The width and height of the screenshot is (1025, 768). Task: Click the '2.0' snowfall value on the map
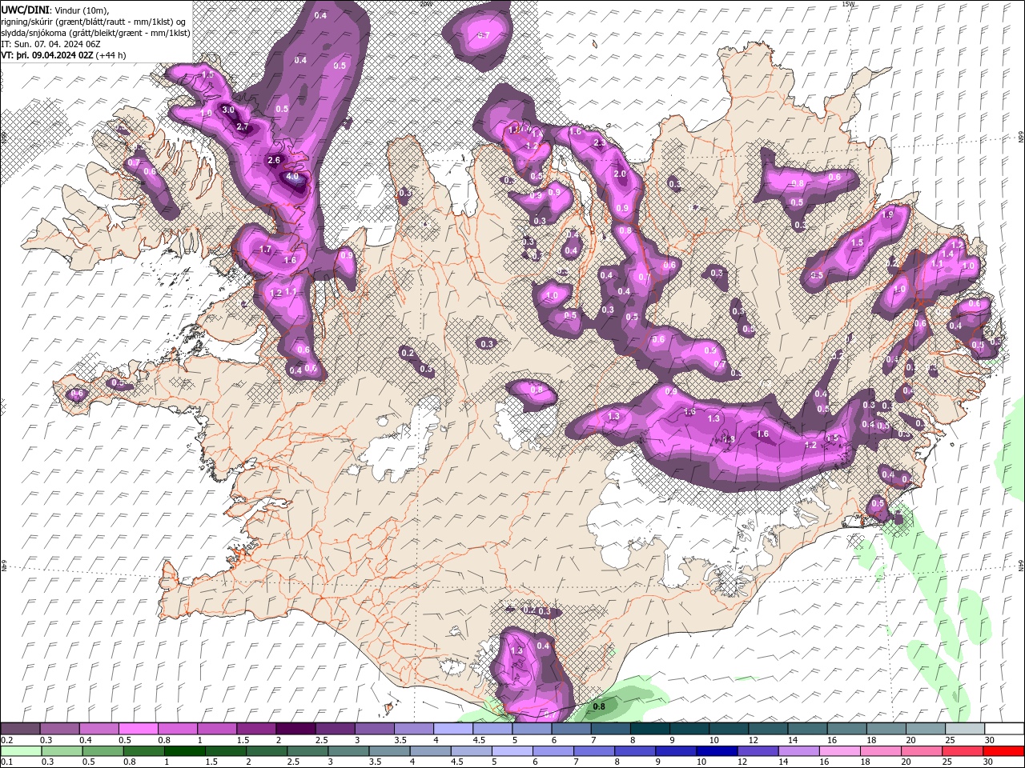click(619, 174)
